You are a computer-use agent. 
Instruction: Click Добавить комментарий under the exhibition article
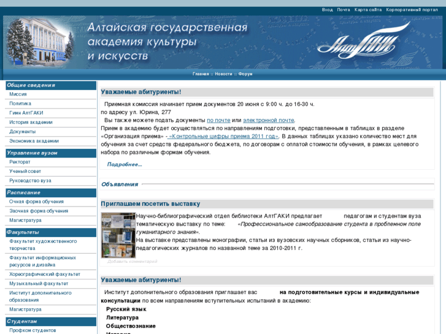click(133, 262)
